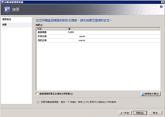Click the 摘要(S): list label
The image size is (165, 117).
click(39, 25)
